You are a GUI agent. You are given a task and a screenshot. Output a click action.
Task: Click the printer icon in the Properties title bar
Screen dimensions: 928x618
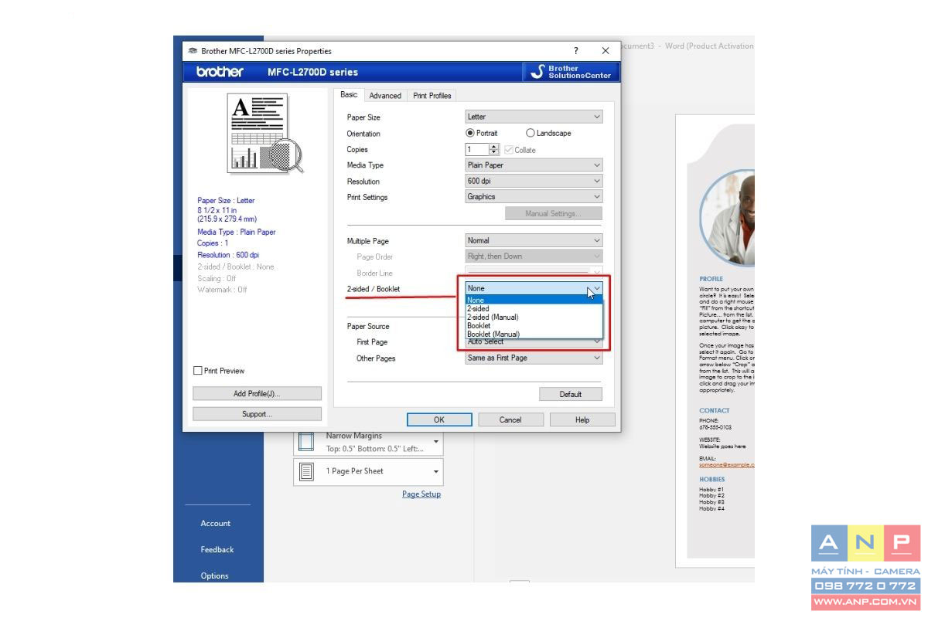point(193,51)
